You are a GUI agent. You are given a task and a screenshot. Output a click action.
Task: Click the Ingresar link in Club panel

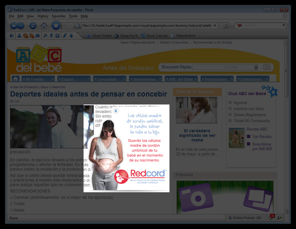[x=241, y=103]
